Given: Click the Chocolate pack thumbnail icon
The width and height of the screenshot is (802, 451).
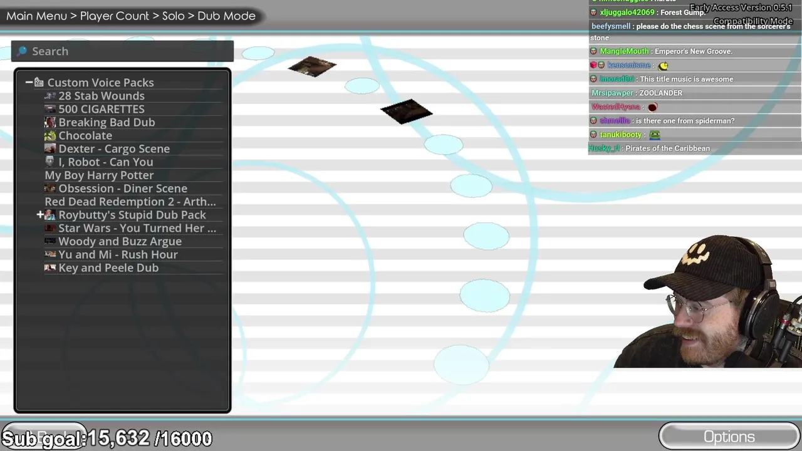Looking at the screenshot, I should tap(50, 135).
